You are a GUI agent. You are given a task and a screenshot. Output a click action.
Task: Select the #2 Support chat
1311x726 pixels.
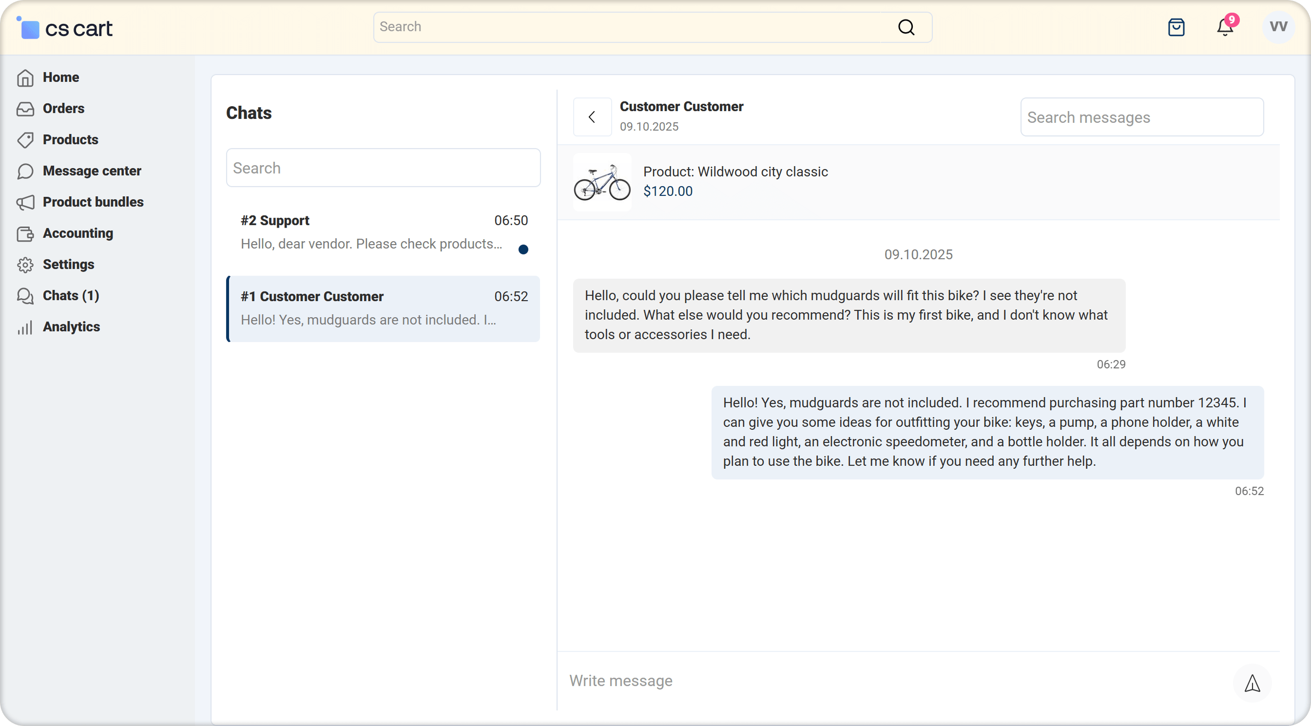pyautogui.click(x=383, y=232)
